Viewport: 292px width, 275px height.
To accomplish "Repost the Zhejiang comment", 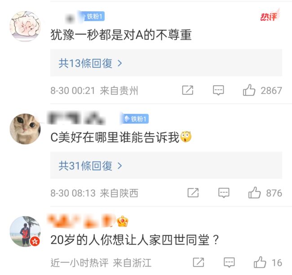I will [x=198, y=262].
